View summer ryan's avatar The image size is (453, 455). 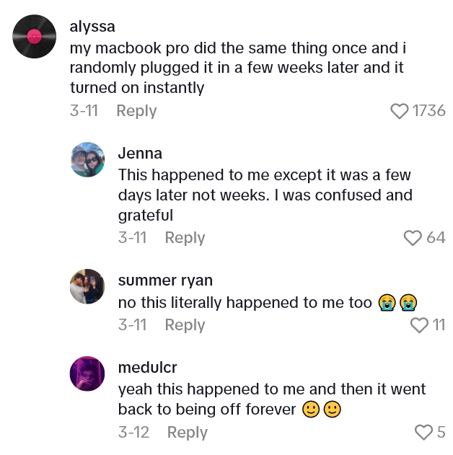point(88,286)
